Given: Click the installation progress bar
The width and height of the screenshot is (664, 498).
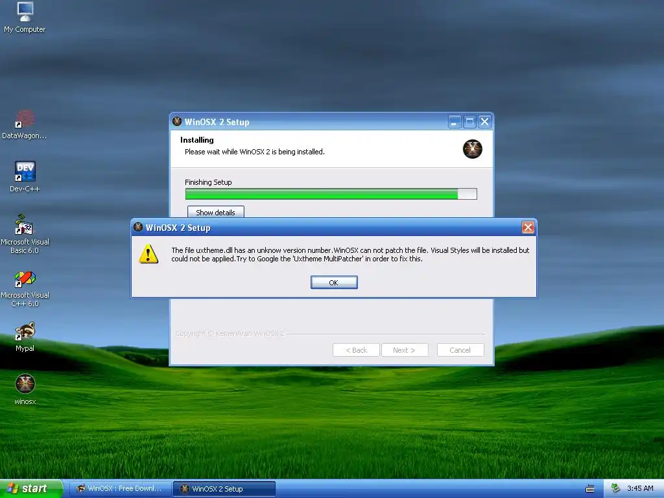Looking at the screenshot, I should coord(331,194).
